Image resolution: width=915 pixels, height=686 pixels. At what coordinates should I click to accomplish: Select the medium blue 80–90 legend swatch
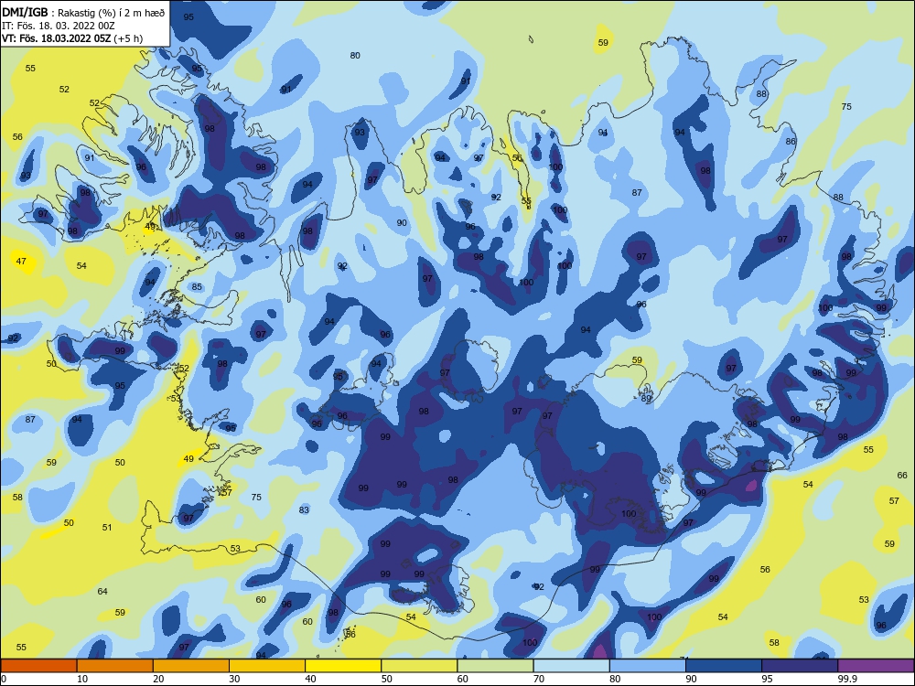click(648, 666)
